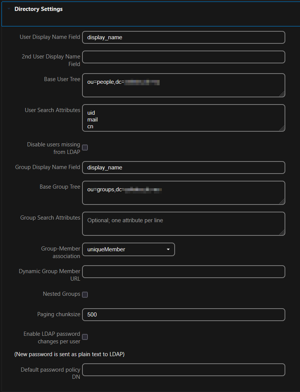The image size is (300, 392).
Task: Click into the Base Group Tree textarea
Action: 183,193
